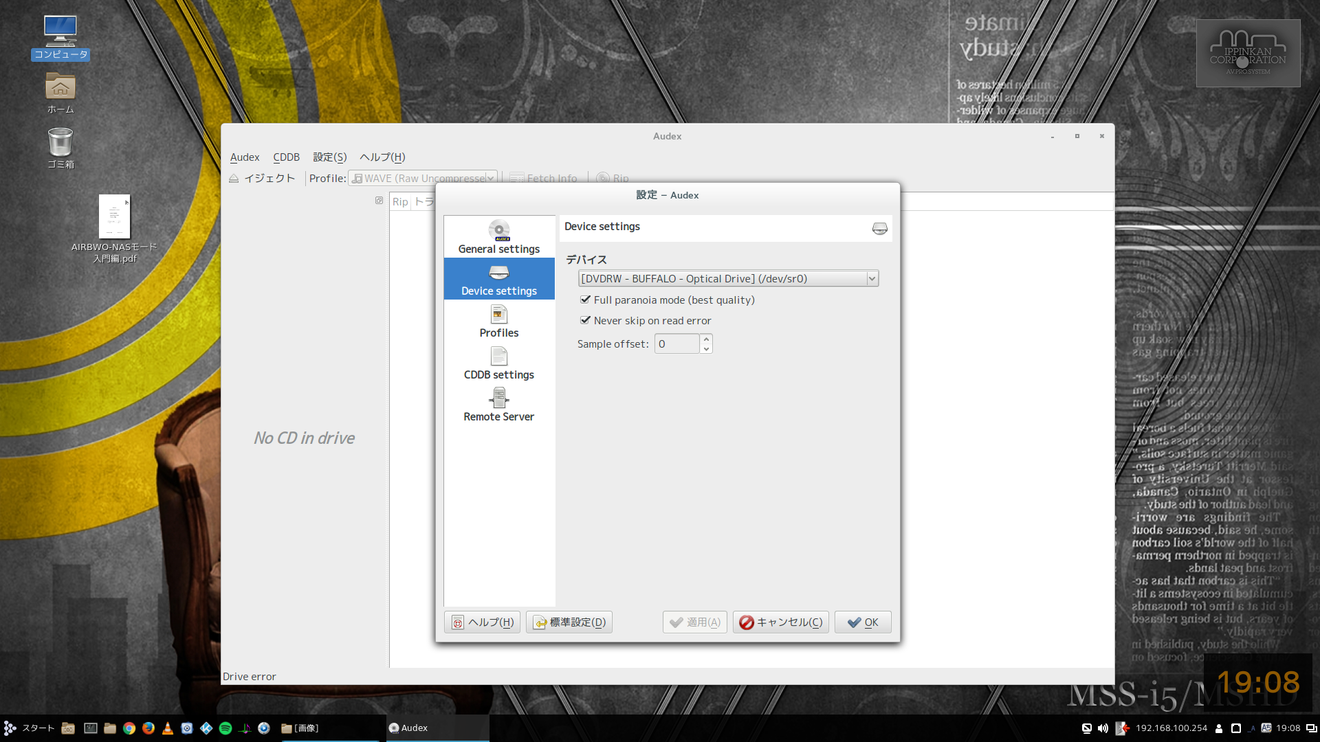This screenshot has height=742, width=1320.
Task: Increase Sample offset with up arrow
Action: coord(706,339)
